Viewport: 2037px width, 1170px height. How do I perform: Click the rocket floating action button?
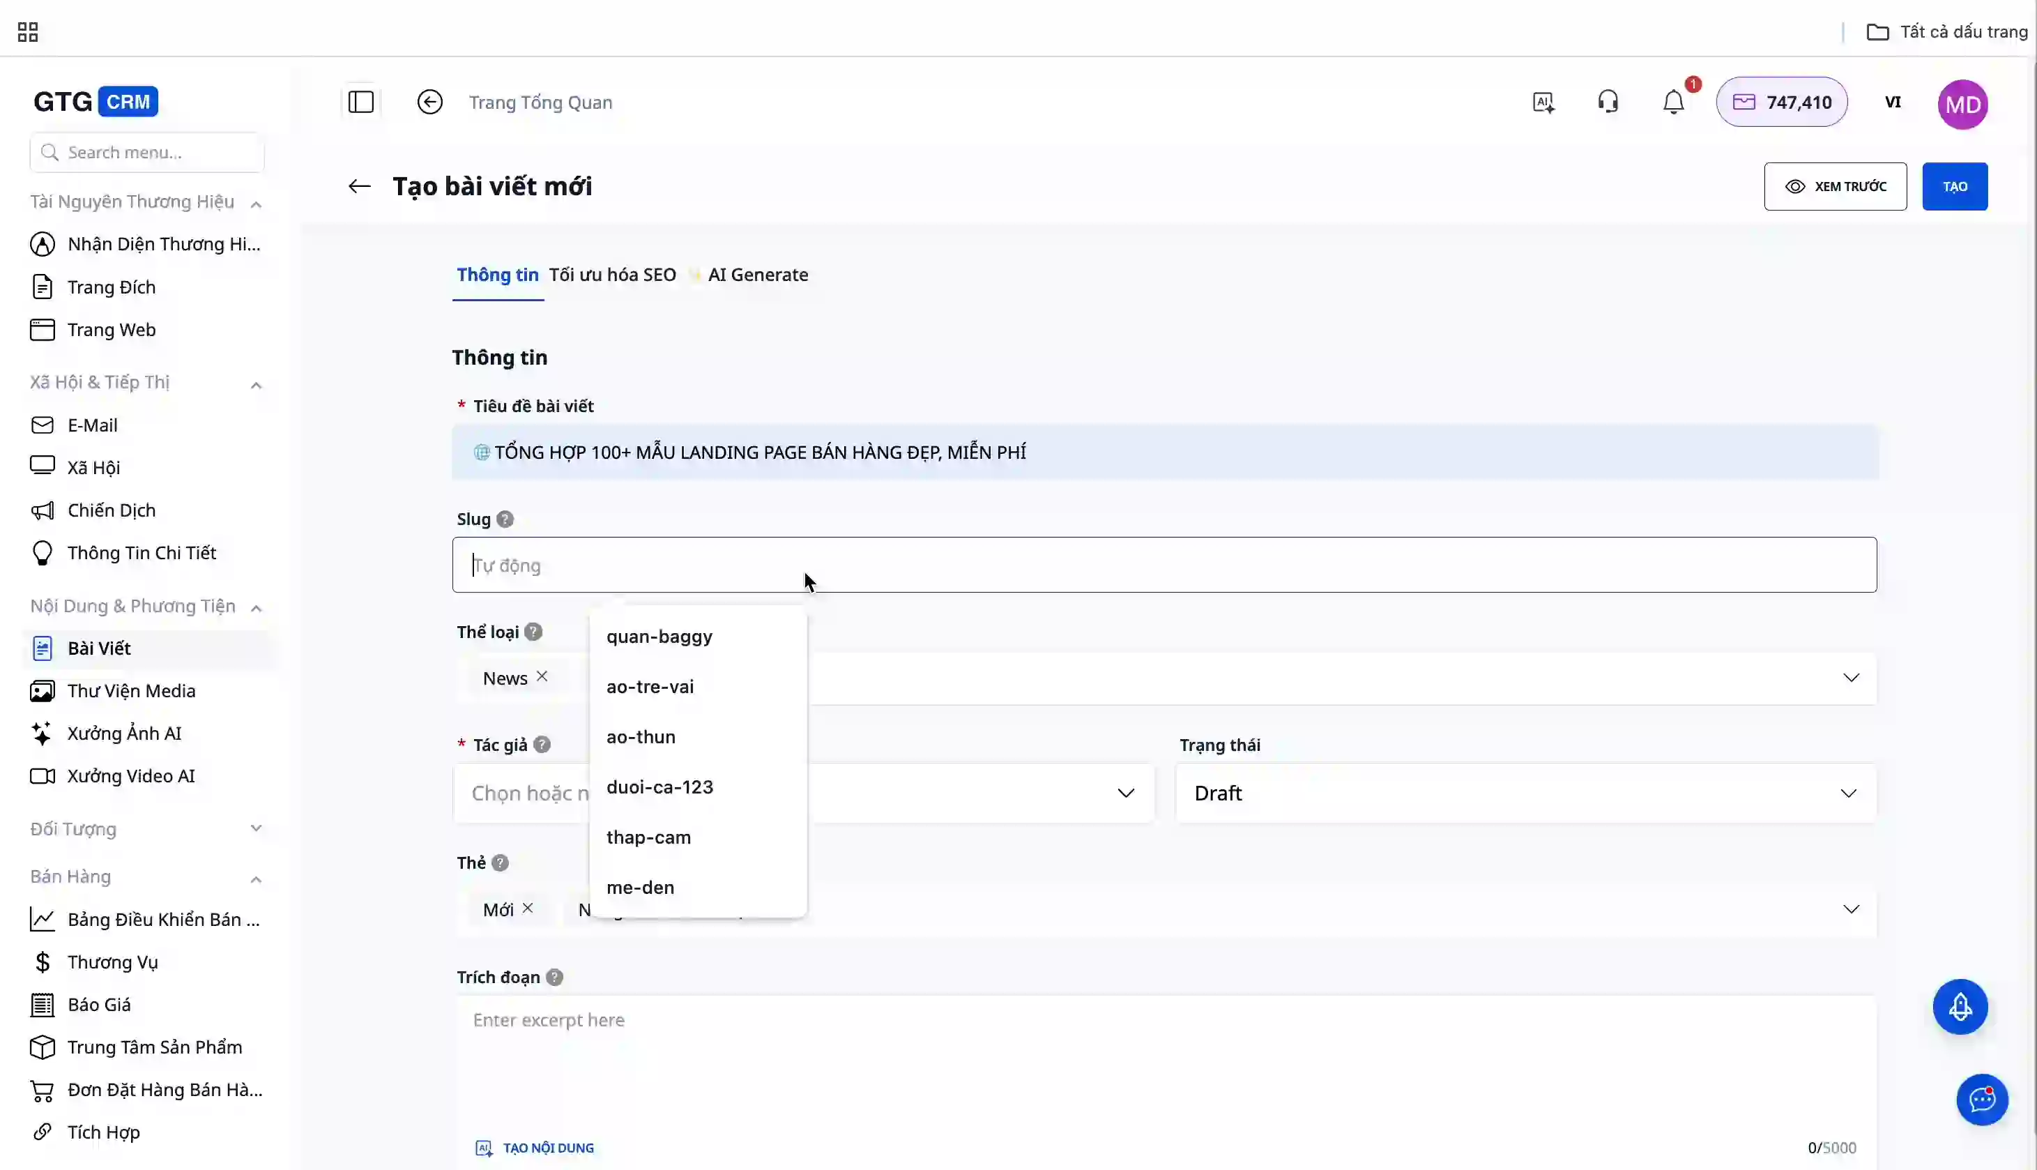tap(1960, 1007)
